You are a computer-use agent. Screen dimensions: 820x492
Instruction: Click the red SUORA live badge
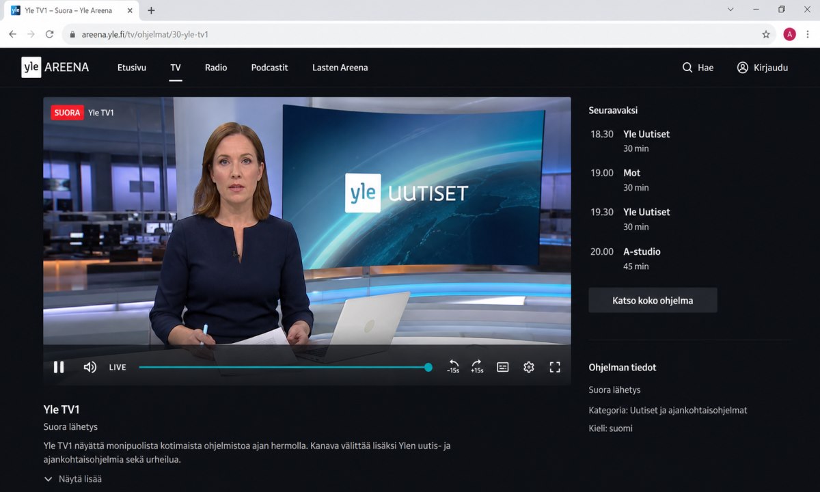67,113
